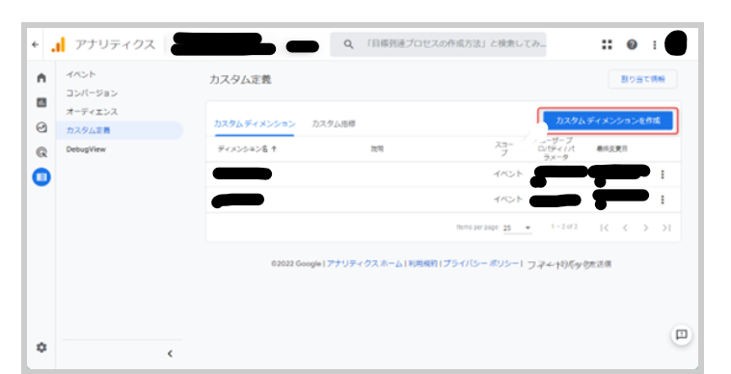
Task: Click カスタム ディメンションを作成 button
Action: (x=608, y=120)
